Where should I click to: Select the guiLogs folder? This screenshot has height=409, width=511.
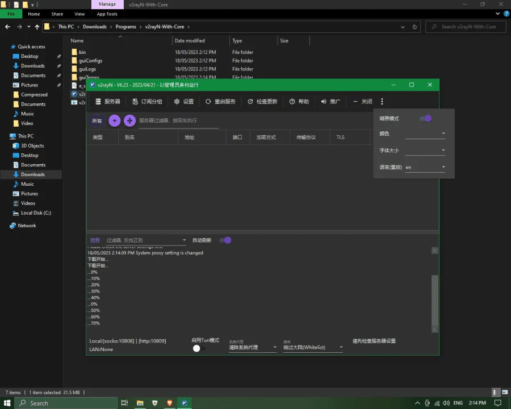(x=87, y=69)
